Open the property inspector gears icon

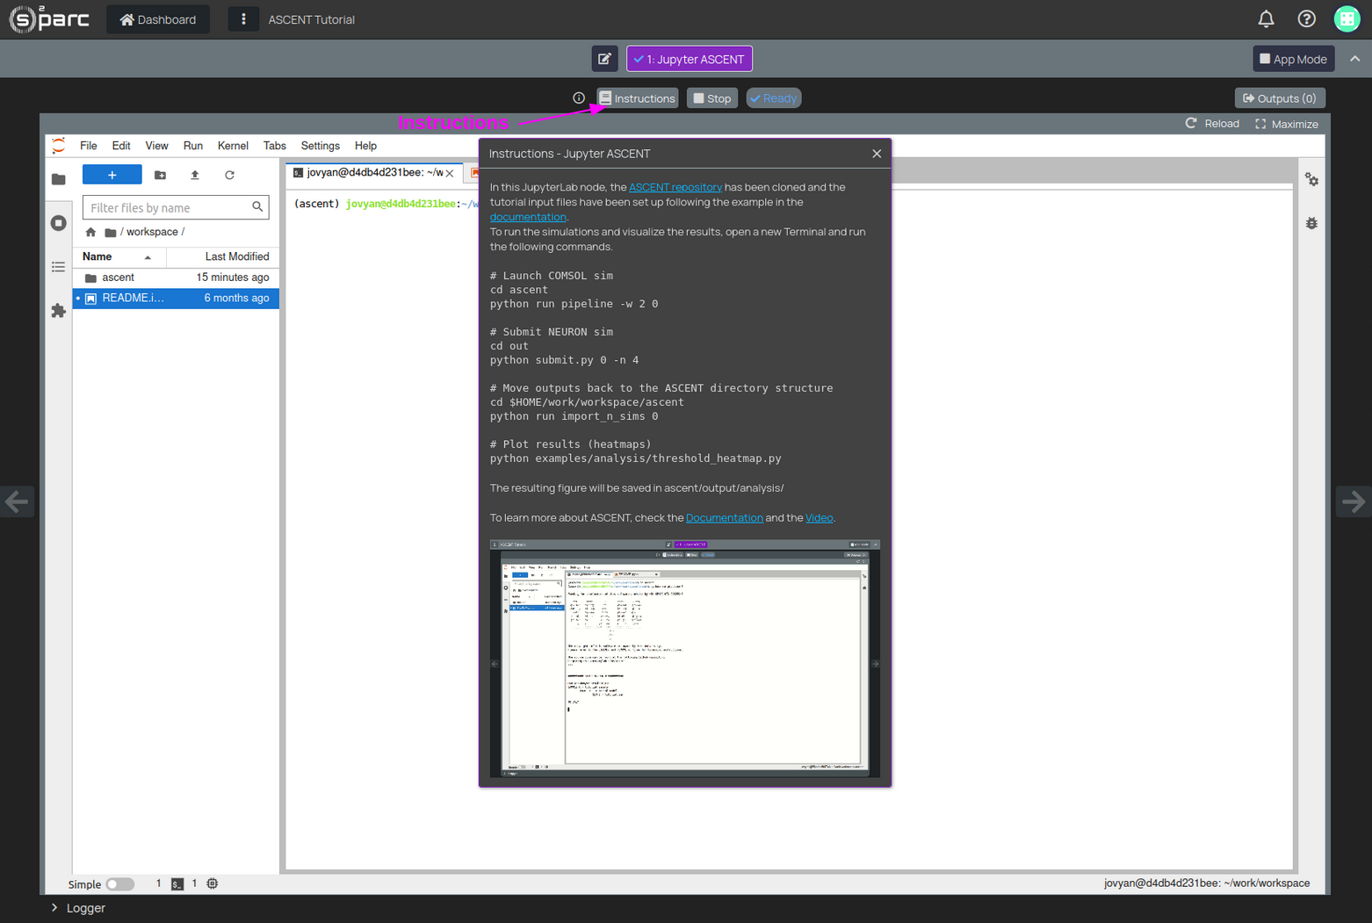1311,179
